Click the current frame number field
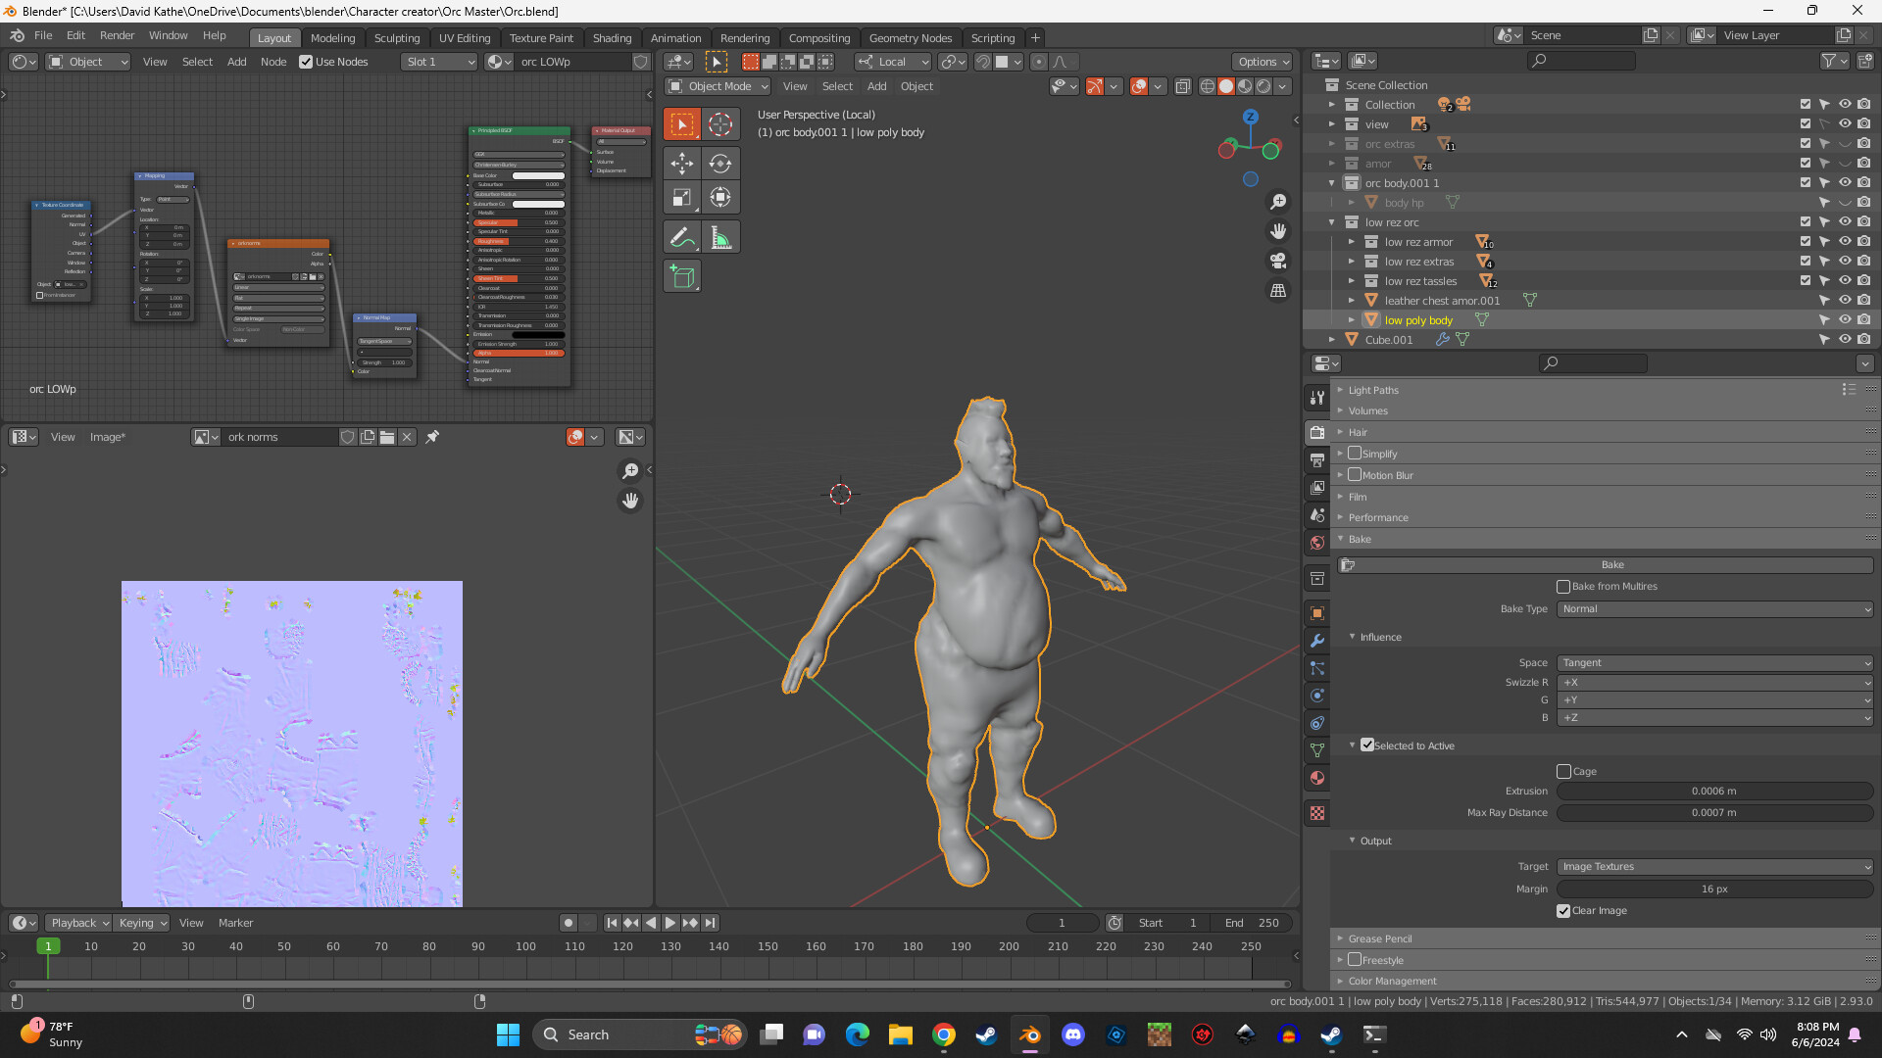Image resolution: width=1882 pixels, height=1058 pixels. (x=1062, y=922)
